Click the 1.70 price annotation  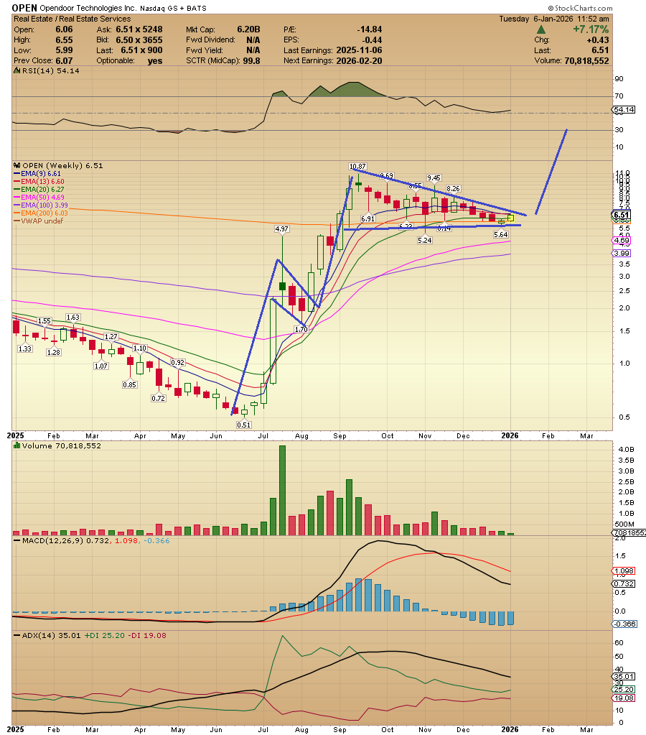(x=301, y=330)
